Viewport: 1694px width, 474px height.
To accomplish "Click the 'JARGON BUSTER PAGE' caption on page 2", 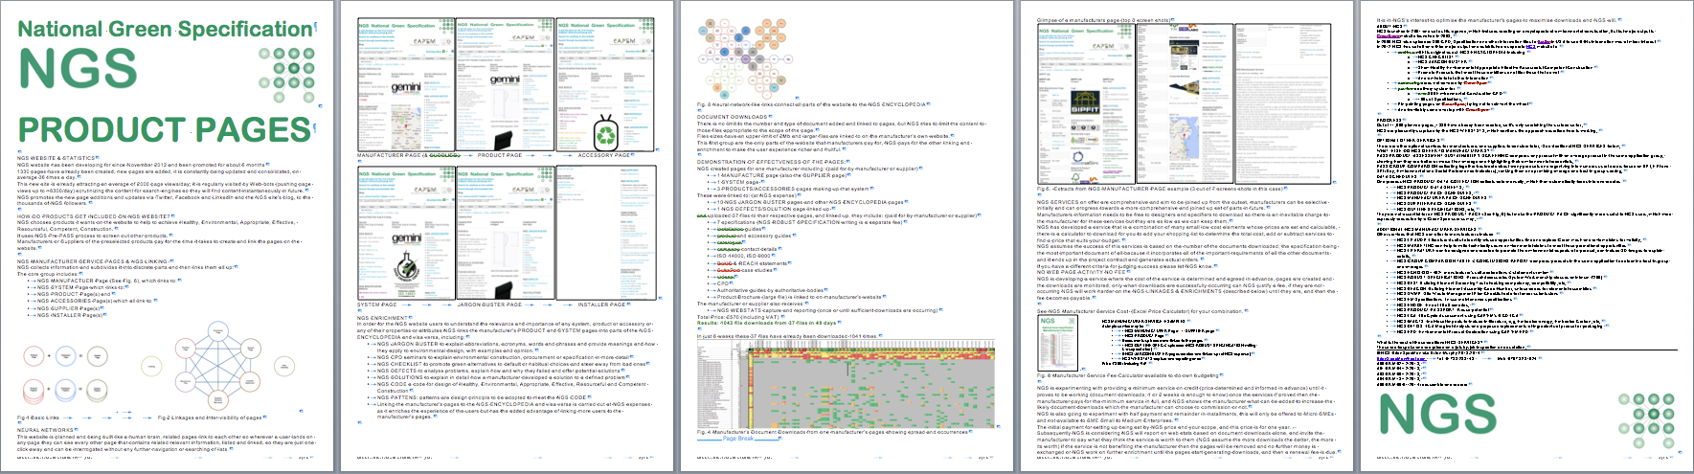I will point(489,305).
